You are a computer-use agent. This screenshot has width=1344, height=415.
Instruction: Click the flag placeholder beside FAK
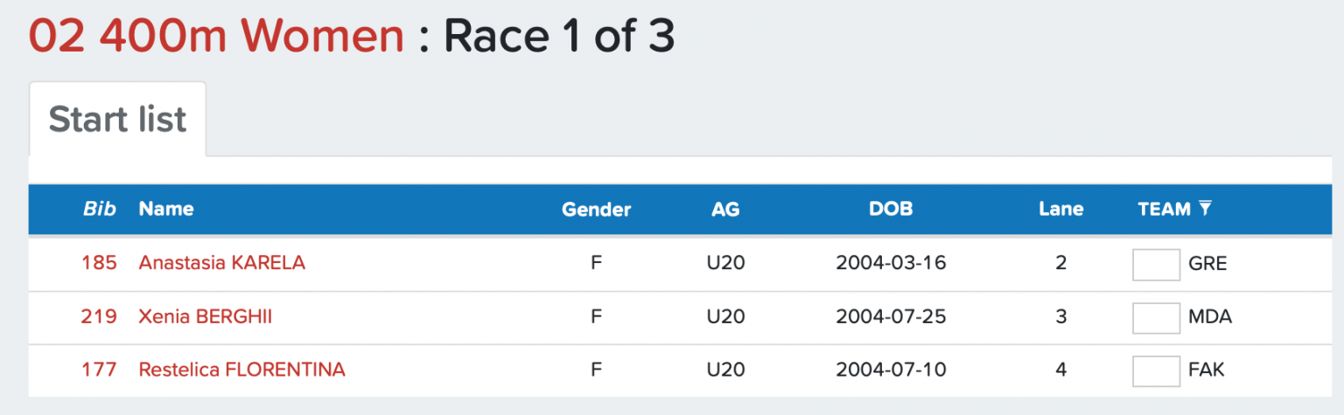click(x=1156, y=370)
